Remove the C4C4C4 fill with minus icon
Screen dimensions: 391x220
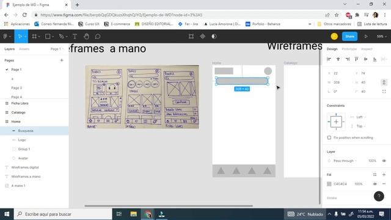point(384,184)
